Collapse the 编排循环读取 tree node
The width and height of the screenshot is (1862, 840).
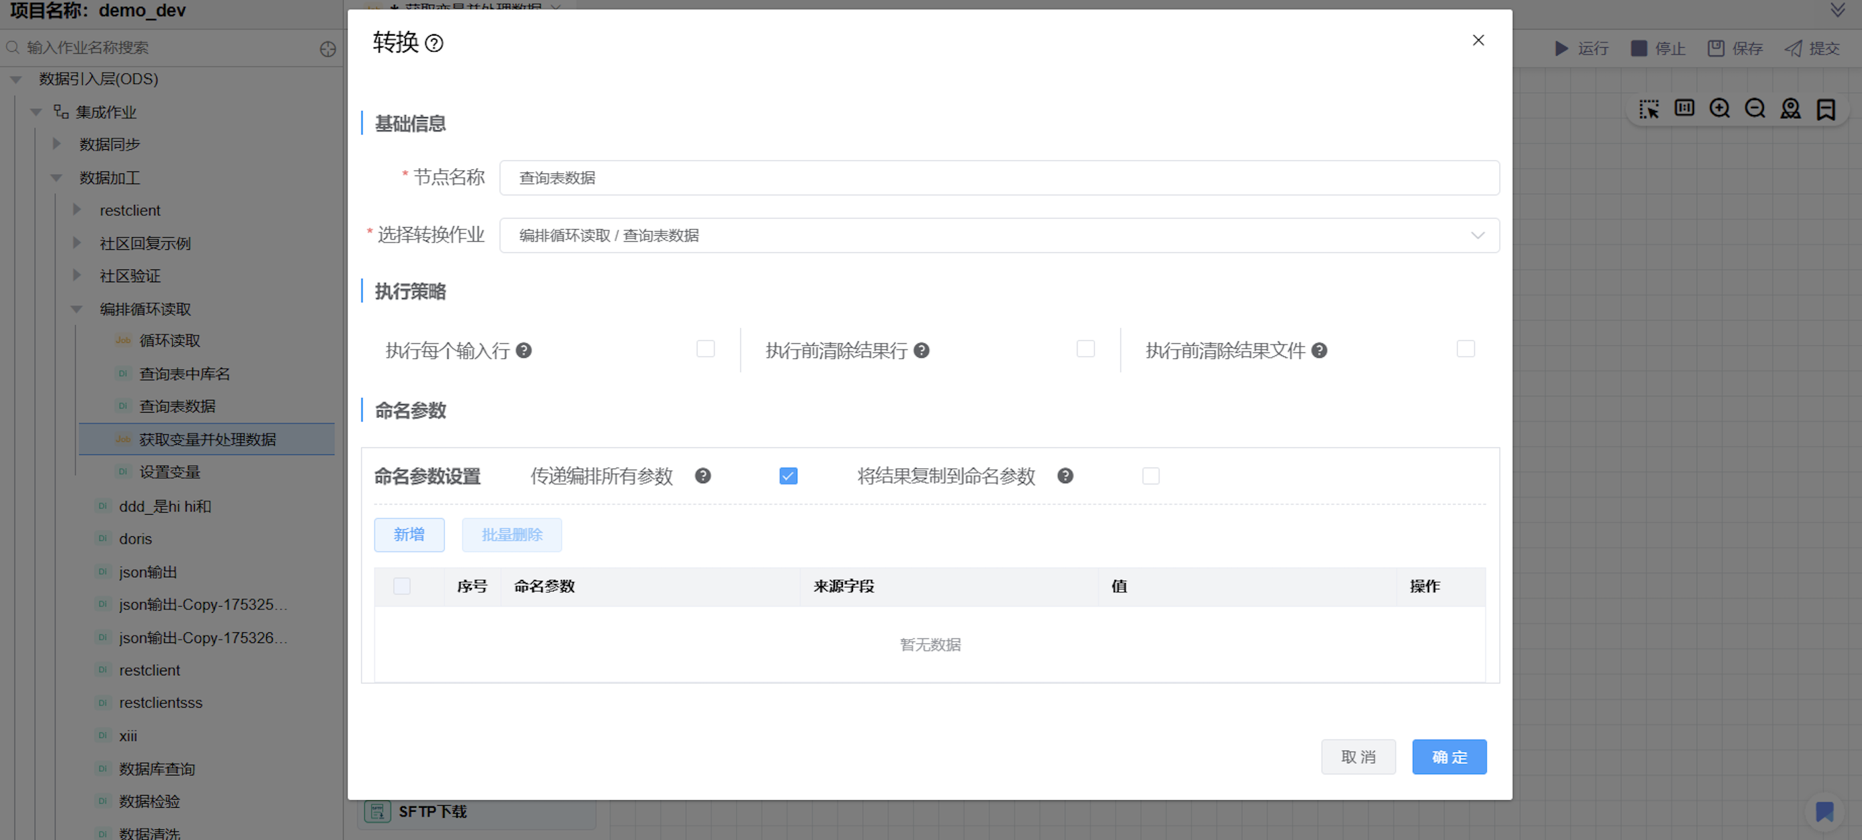pyautogui.click(x=77, y=308)
